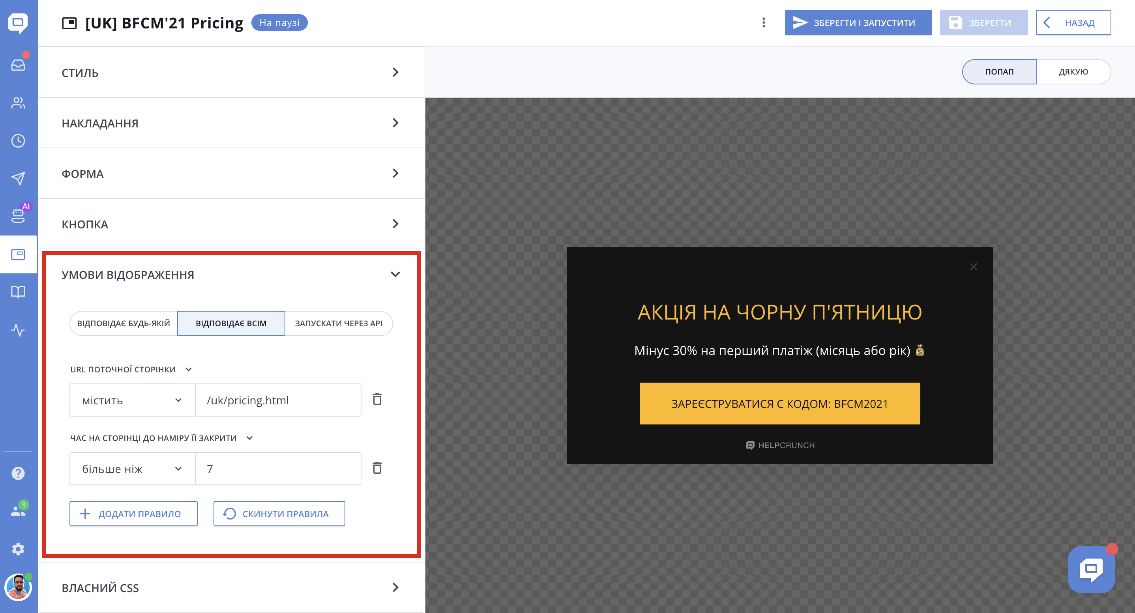Click the AI chatbot sidebar icon
Image resolution: width=1135 pixels, height=613 pixels.
pyautogui.click(x=18, y=216)
